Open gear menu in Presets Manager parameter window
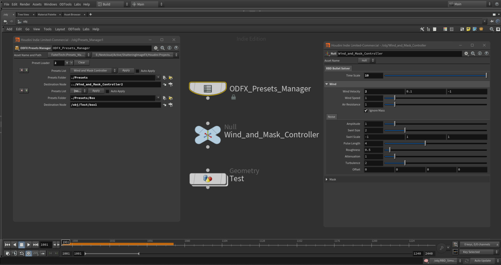 pos(156,48)
